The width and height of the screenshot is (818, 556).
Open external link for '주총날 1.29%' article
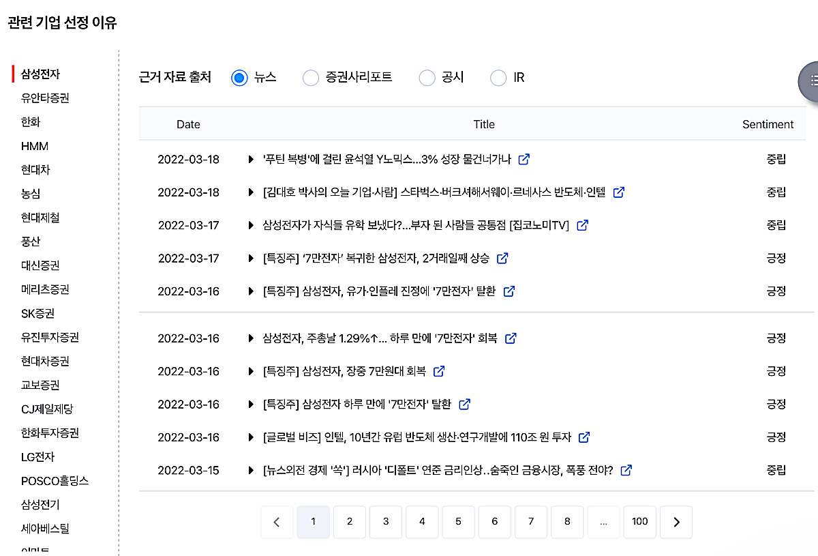pyautogui.click(x=511, y=338)
